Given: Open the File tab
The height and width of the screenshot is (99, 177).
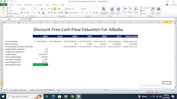Looking at the screenshot, I should pyautogui.click(x=4, y=5).
